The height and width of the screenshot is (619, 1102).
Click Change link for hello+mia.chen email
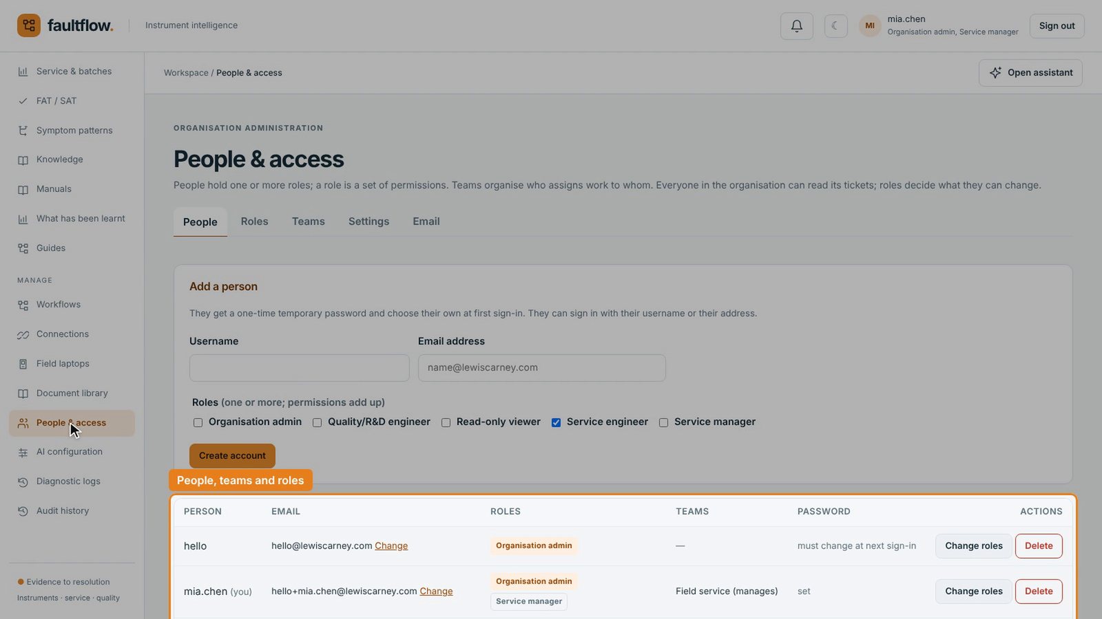(436, 591)
